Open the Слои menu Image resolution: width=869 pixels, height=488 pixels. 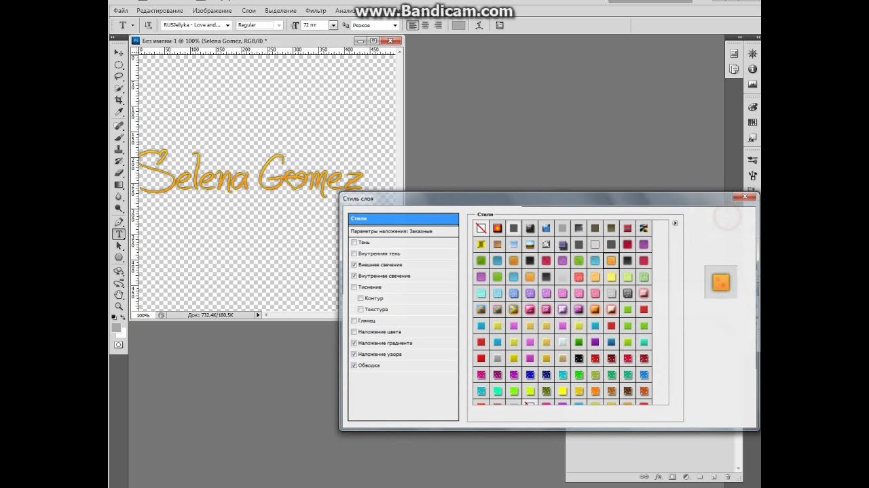point(248,11)
